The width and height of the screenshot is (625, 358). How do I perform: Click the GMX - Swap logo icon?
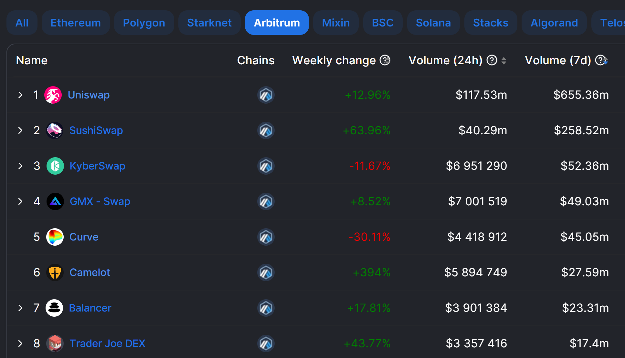(x=55, y=201)
